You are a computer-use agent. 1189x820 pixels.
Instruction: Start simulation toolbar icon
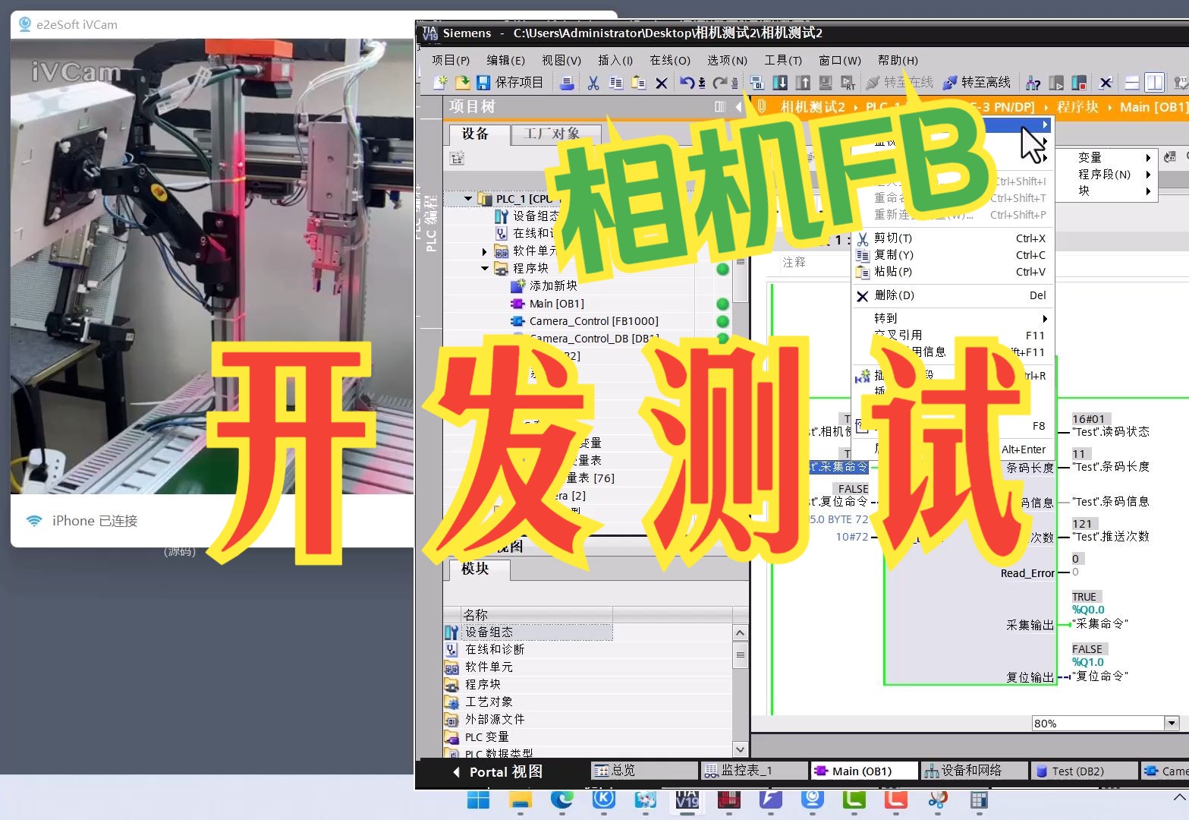pos(826,83)
